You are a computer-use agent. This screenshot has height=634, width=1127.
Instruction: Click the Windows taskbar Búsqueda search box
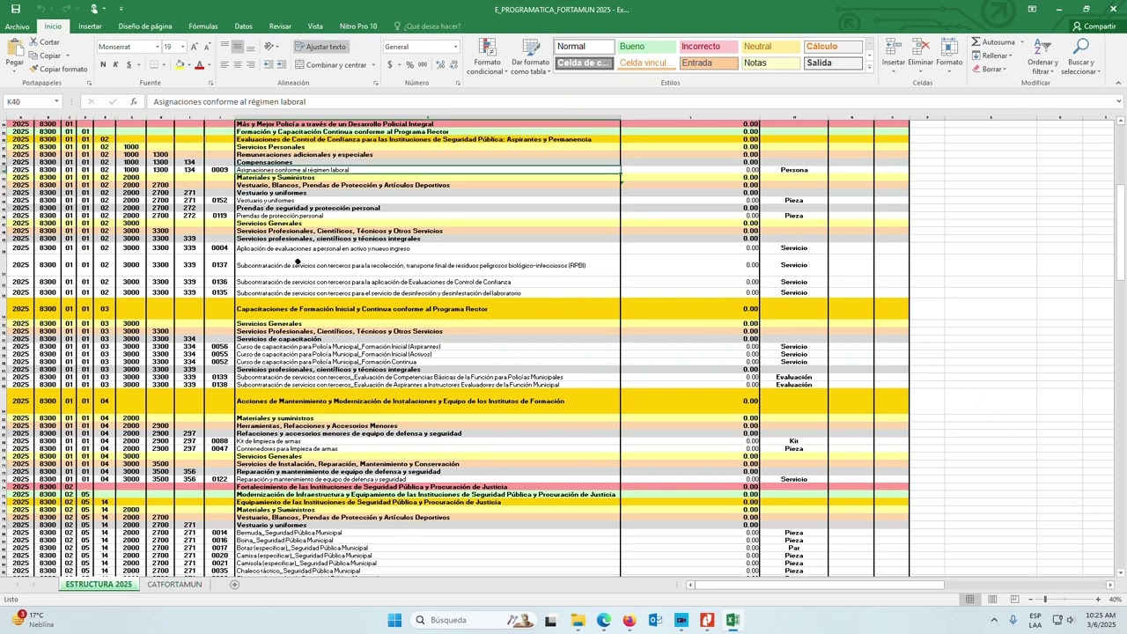tap(472, 620)
